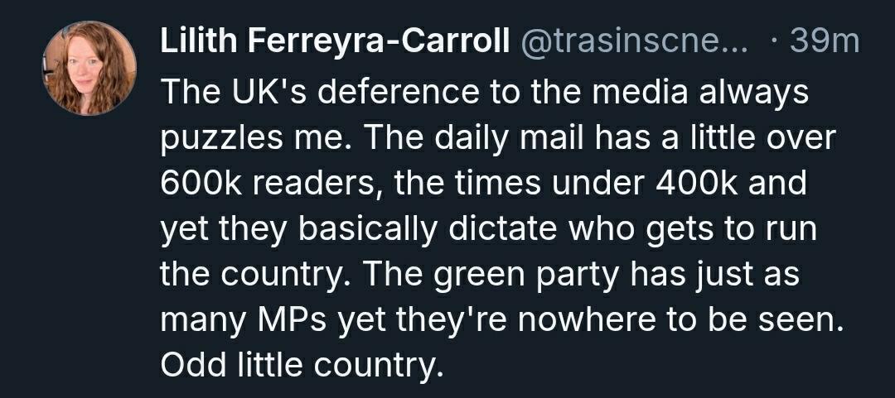The width and height of the screenshot is (895, 398).
Task: Open Lilith Ferreyra-Carroll's profile picture
Action: point(89,68)
